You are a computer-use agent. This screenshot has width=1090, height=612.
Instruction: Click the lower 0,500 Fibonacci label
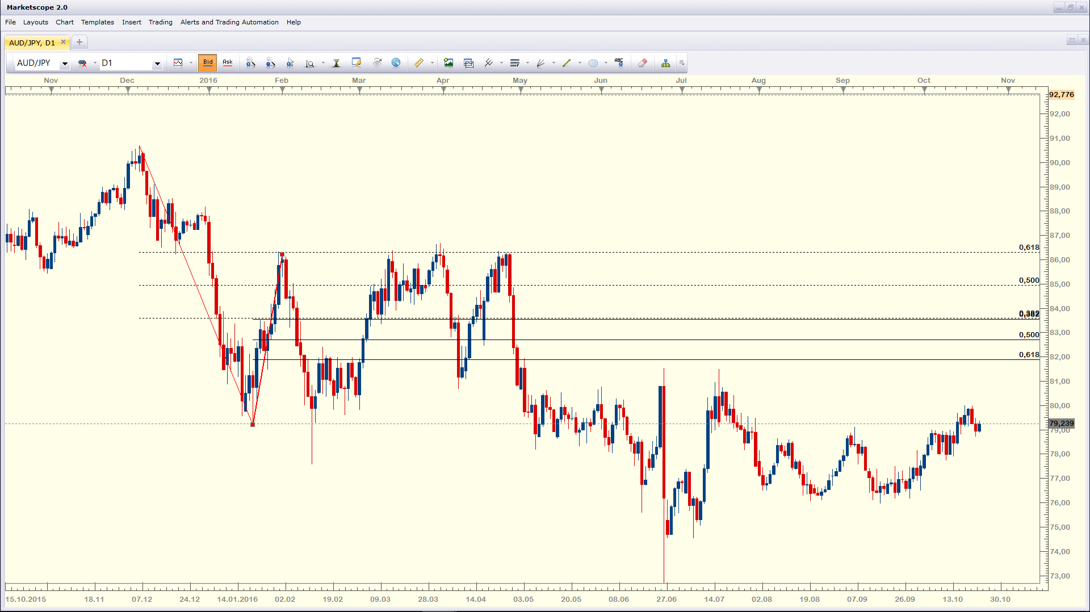point(1029,335)
